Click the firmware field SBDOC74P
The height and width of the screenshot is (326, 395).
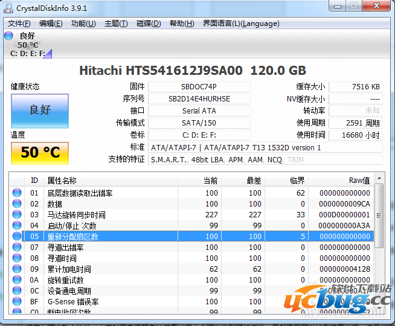[199, 87]
